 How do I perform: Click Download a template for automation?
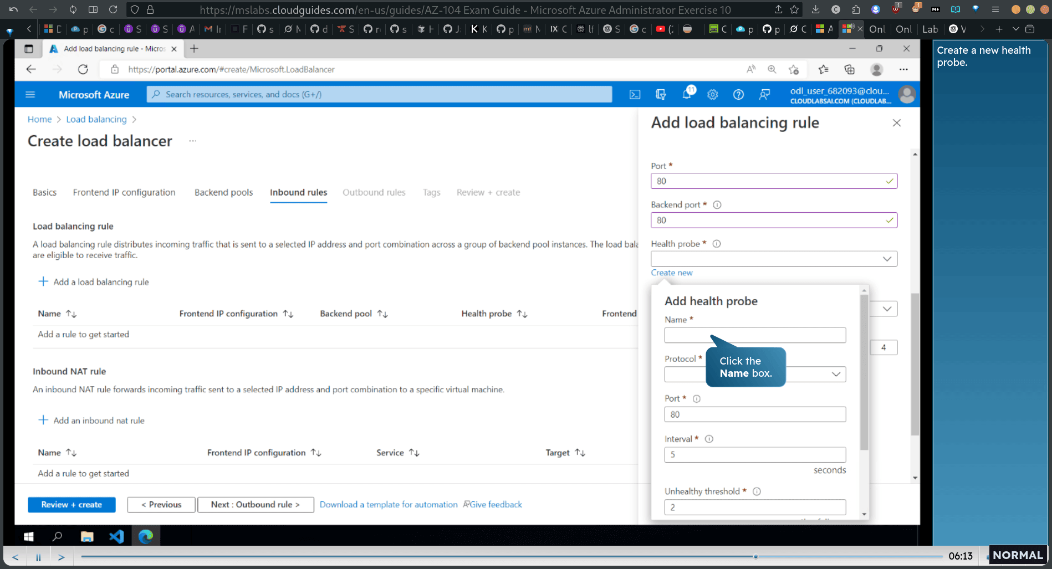(389, 505)
